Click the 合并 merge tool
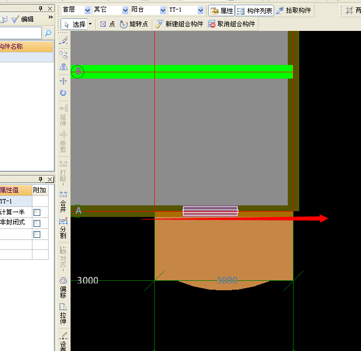The height and width of the screenshot is (351, 361). [63, 201]
